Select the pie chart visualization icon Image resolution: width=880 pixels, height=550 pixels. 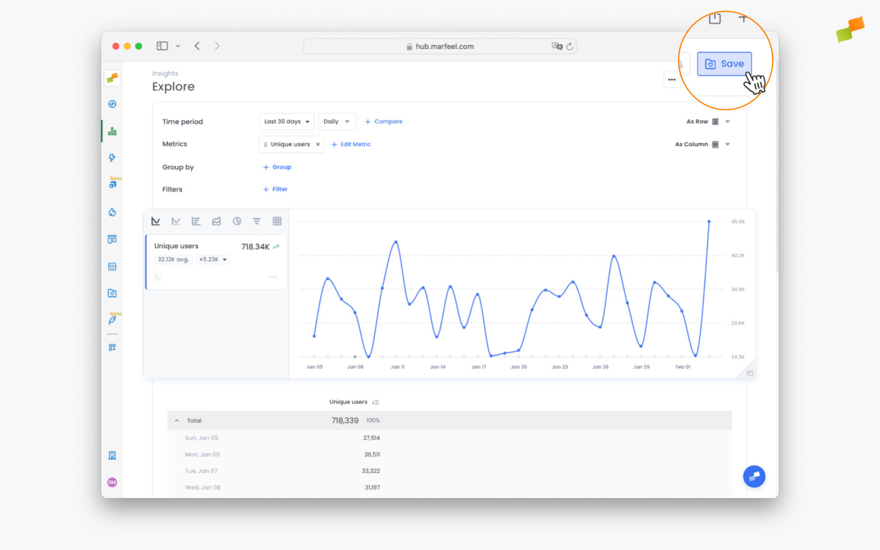tap(237, 221)
